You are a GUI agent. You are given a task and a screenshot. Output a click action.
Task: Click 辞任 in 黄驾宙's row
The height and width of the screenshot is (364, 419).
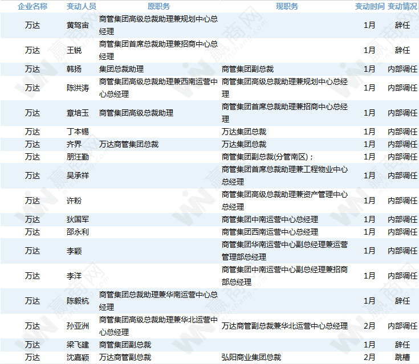pyautogui.click(x=402, y=26)
